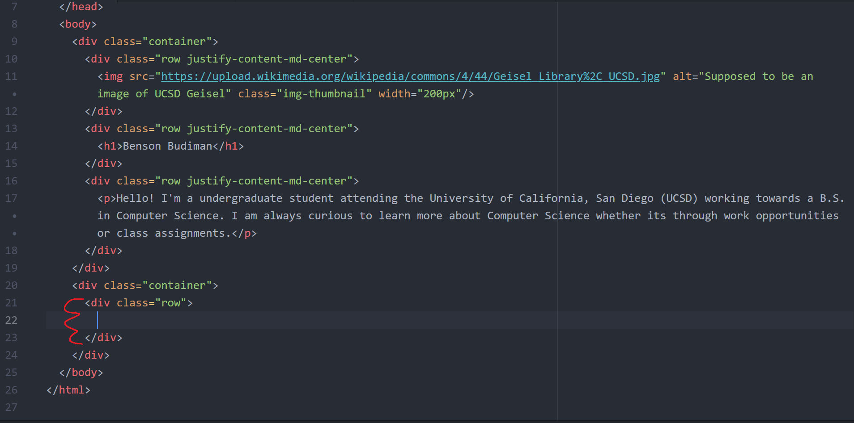Click the class="row" div on line 21

pos(139,303)
